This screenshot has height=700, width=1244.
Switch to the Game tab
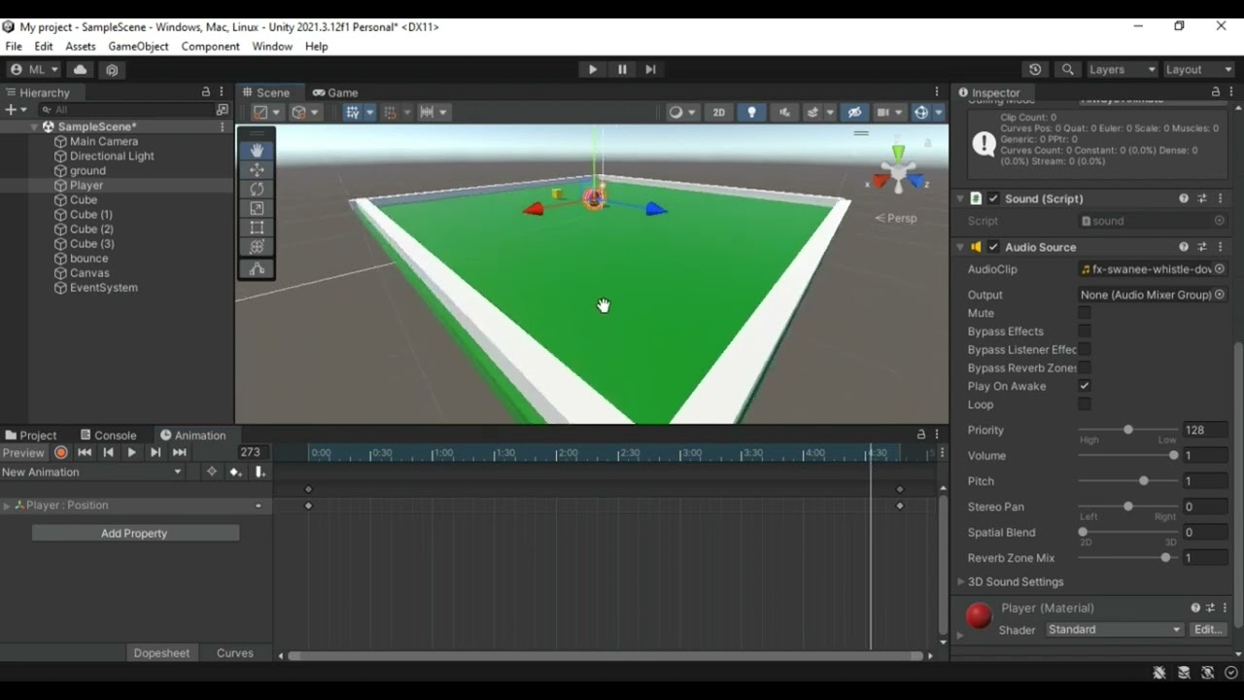pos(334,92)
